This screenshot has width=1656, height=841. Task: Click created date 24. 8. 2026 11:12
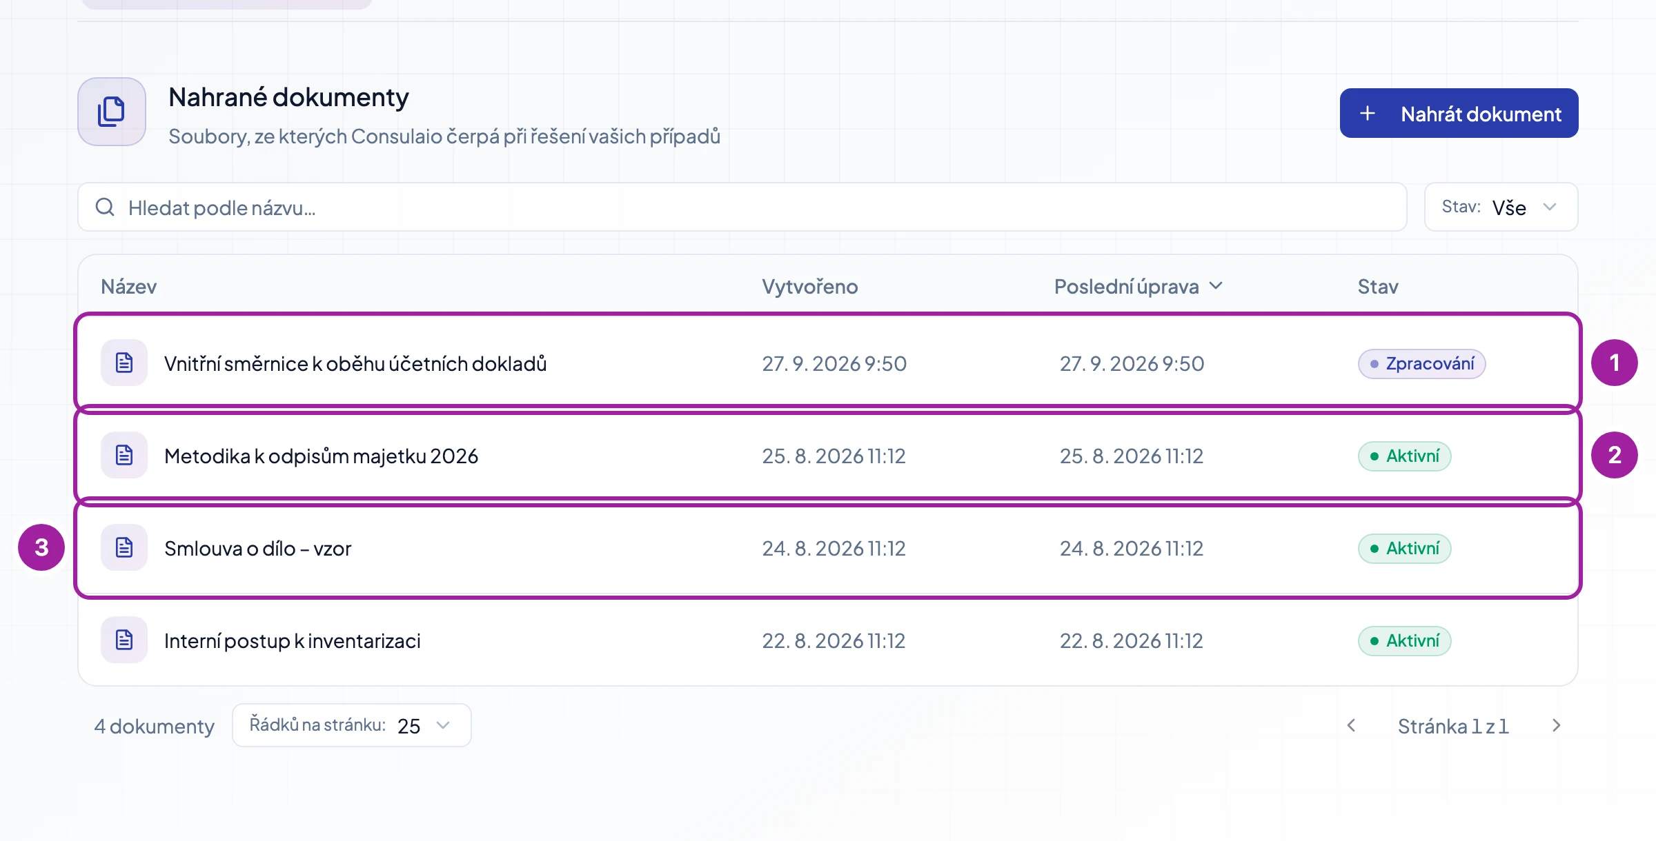point(834,548)
